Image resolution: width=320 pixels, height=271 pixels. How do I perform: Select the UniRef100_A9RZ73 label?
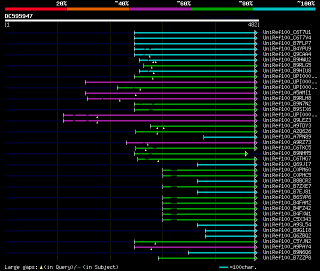[287, 142]
